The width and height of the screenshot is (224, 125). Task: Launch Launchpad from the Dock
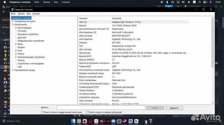pos(79,121)
